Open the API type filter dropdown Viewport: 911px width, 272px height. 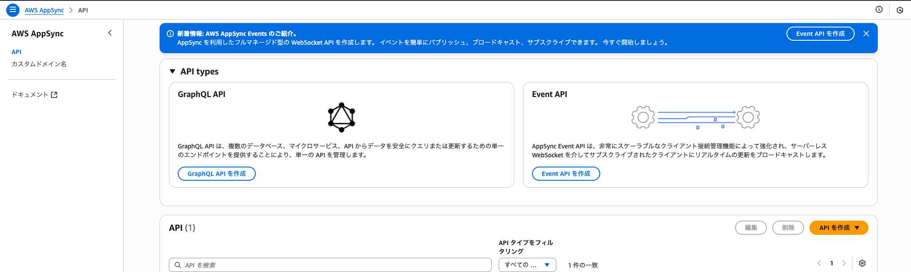[527, 265]
